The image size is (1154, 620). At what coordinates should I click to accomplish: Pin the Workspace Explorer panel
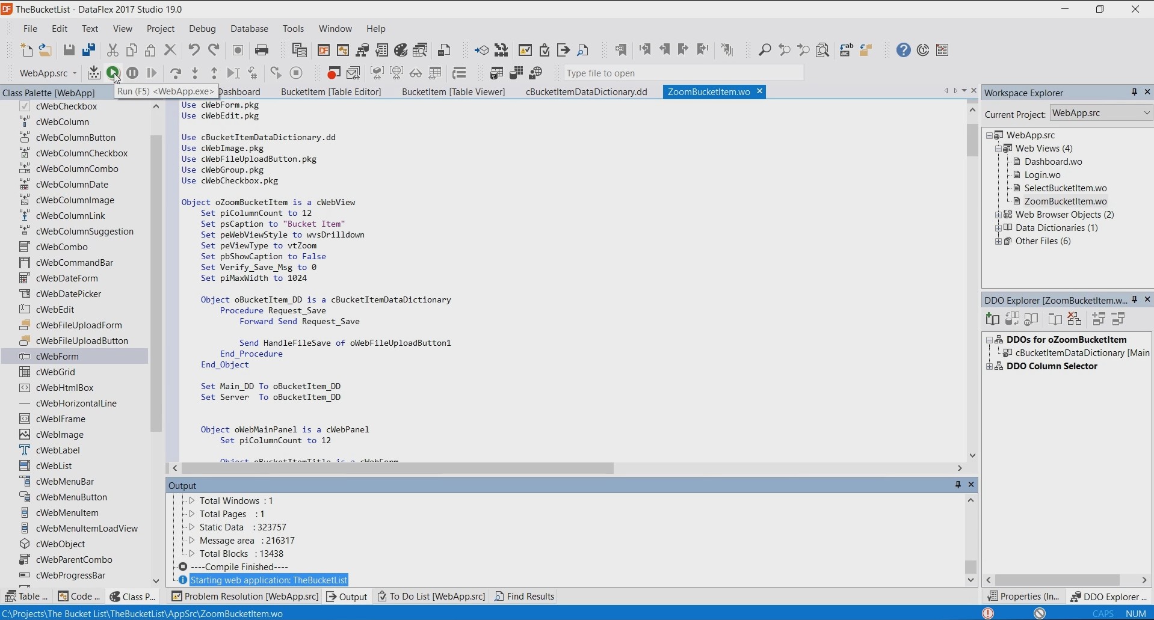click(x=1134, y=92)
